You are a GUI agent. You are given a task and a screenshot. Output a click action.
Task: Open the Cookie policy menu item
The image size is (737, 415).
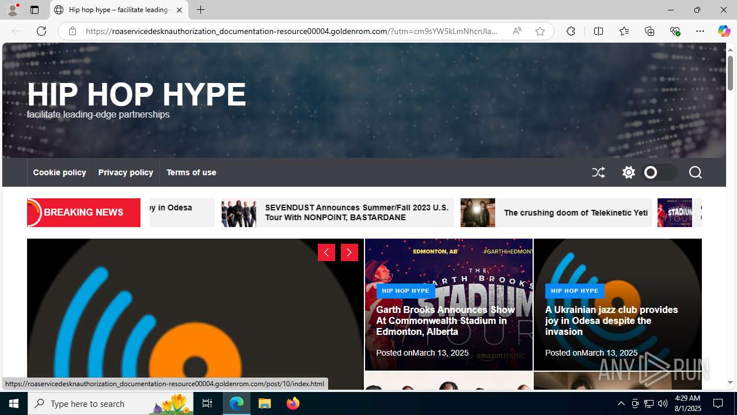coord(59,172)
